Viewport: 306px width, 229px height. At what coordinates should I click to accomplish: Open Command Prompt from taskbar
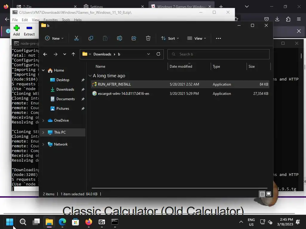pos(115,222)
